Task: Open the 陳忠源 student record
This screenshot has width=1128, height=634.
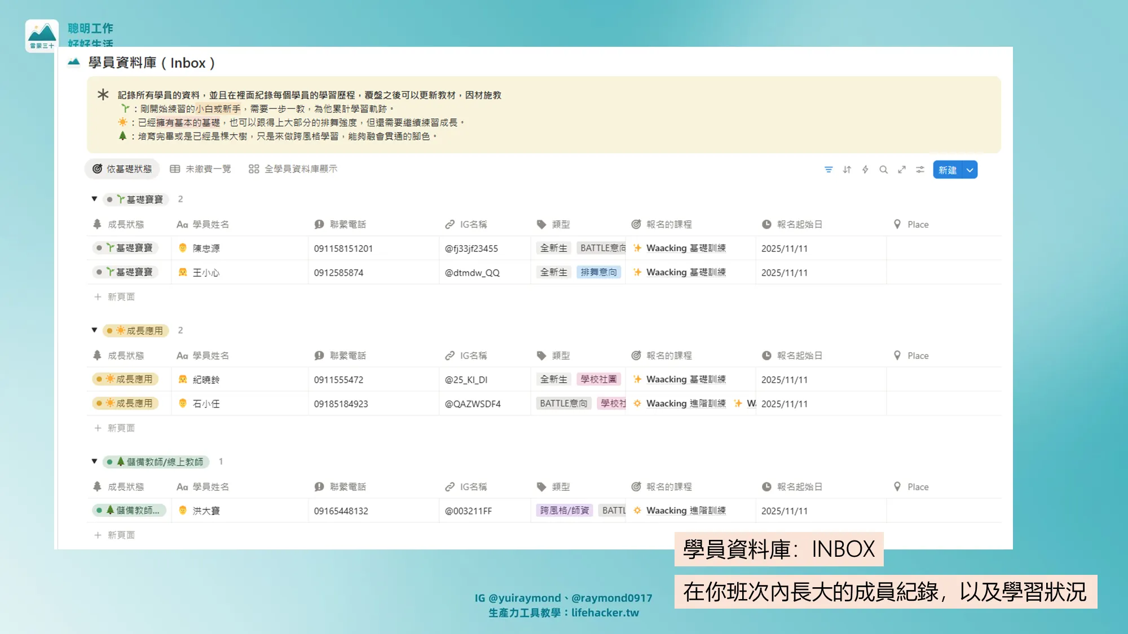Action: pyautogui.click(x=206, y=249)
